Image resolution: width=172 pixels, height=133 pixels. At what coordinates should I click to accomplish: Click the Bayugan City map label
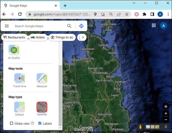pos(95,68)
